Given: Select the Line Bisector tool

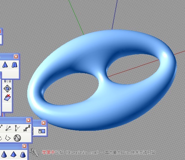Looking at the screenshot, I should pyautogui.click(x=8, y=128).
